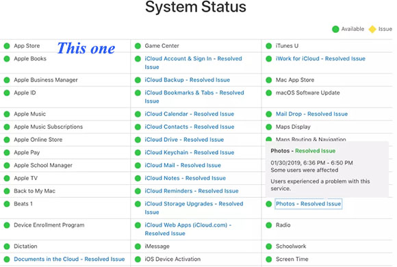Click the status dot for Apple Business Manager
This screenshot has height=267, width=397.
point(7,80)
